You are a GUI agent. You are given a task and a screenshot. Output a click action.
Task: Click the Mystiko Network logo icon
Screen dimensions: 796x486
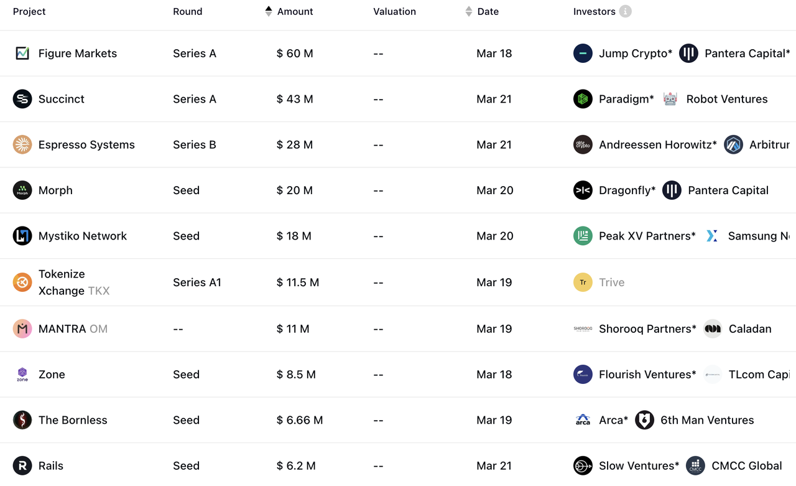22,236
